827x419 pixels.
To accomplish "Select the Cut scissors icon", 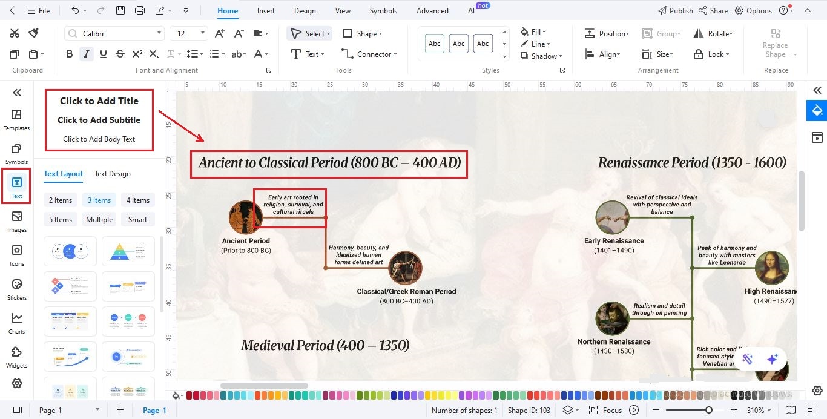I will point(15,33).
